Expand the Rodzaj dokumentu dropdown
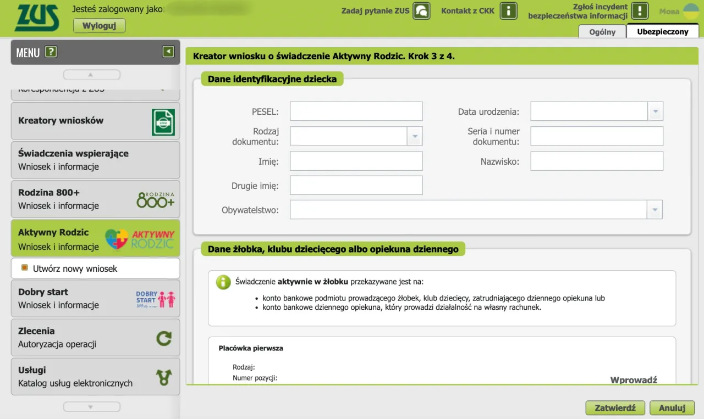The image size is (704, 419). click(415, 136)
